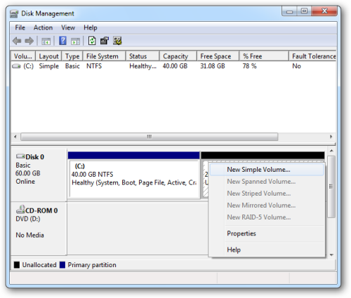351x298 pixels.
Task: Select the Disk 0 drive icon
Action: pos(20,156)
